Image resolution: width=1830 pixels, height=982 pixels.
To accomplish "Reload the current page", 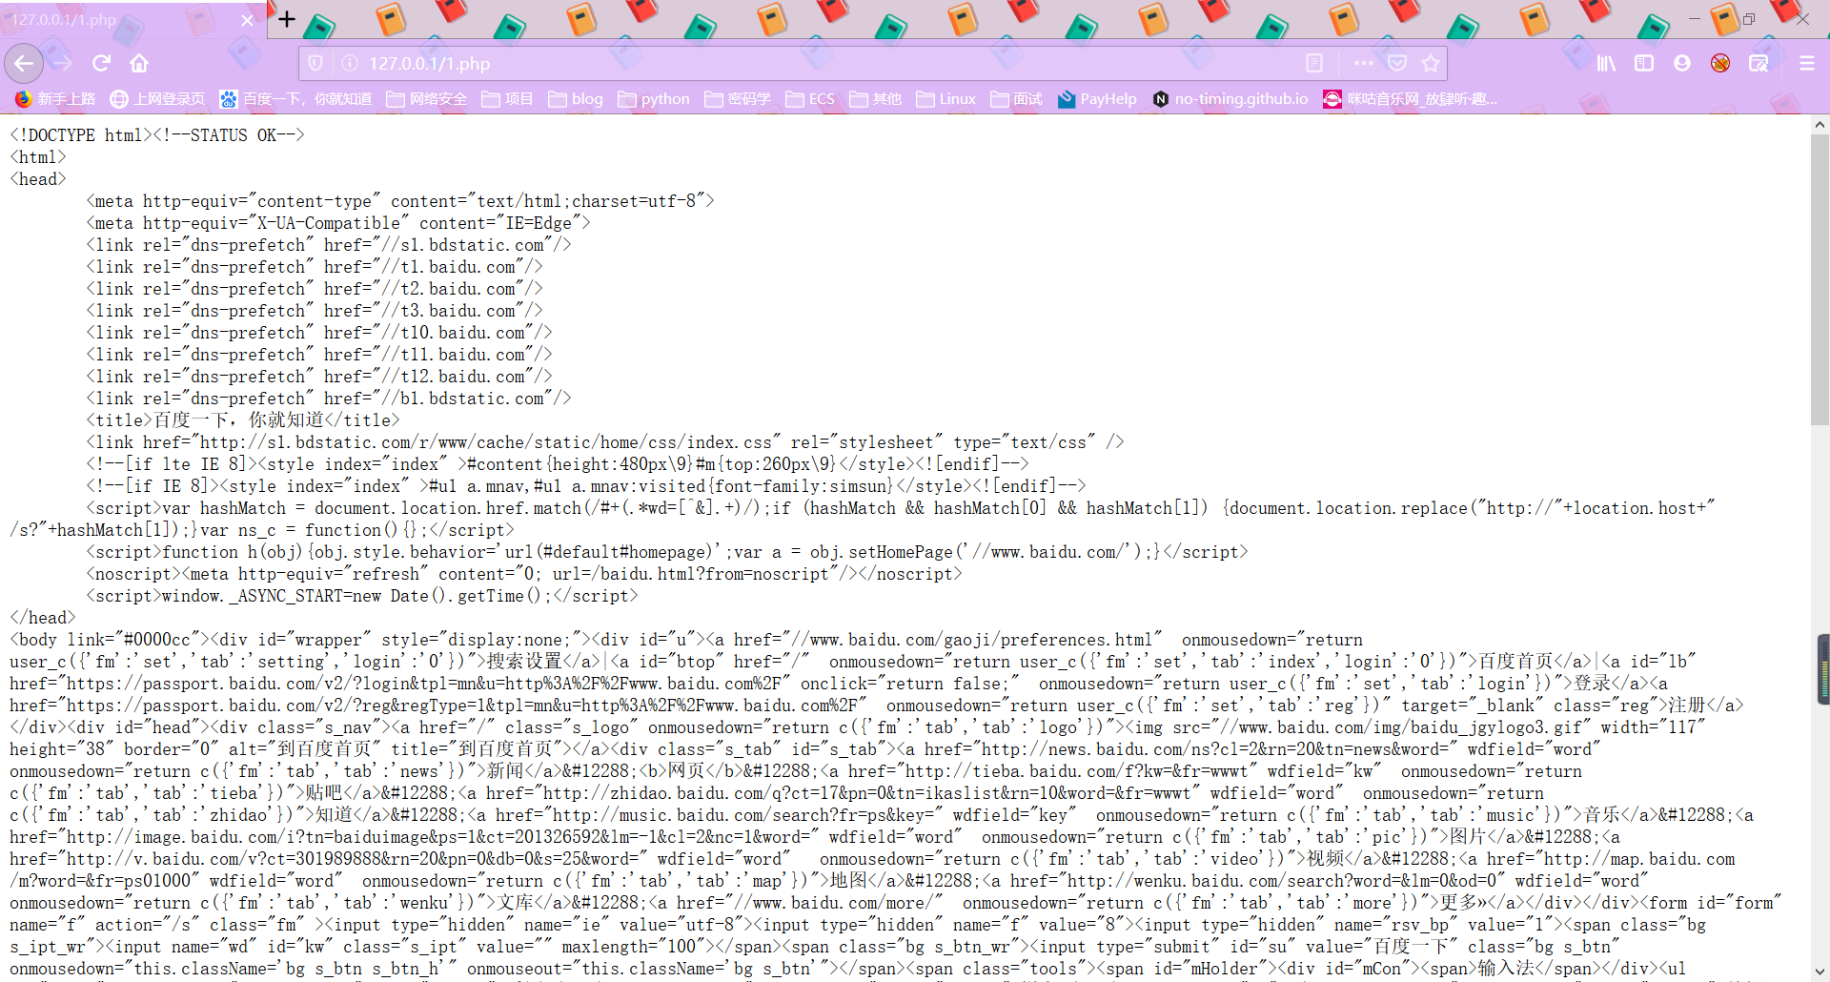I will point(101,64).
